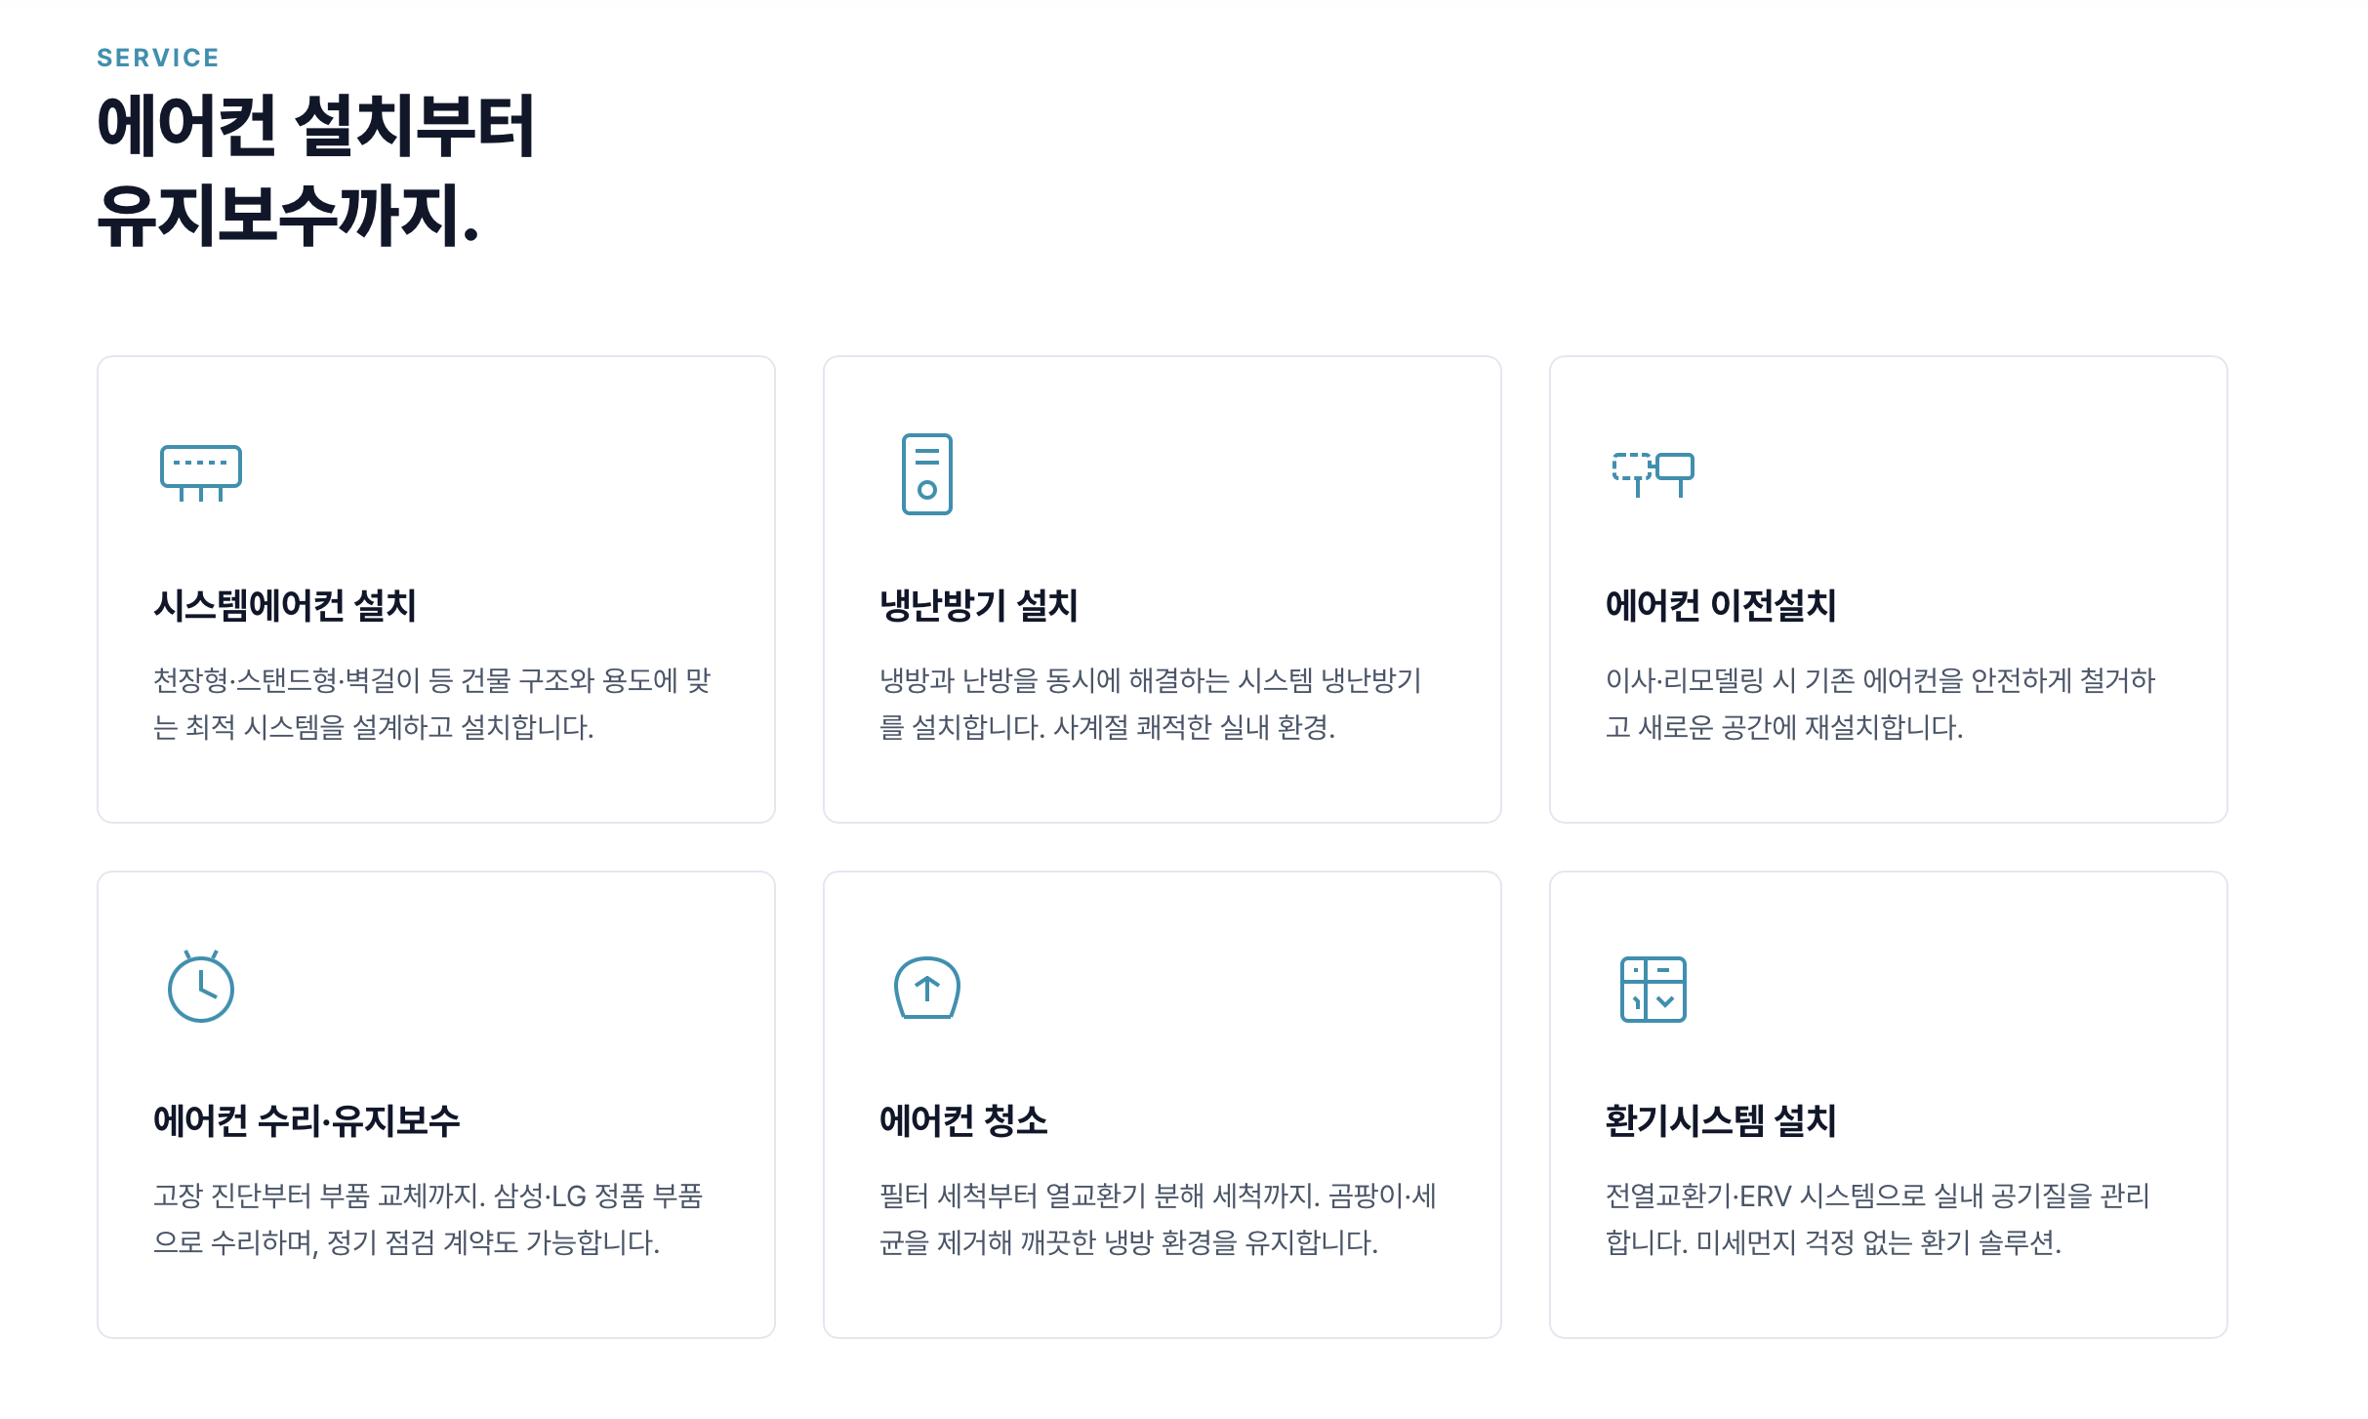Click the SERVICE section label
This screenshot has width=2368, height=1419.
158,58
